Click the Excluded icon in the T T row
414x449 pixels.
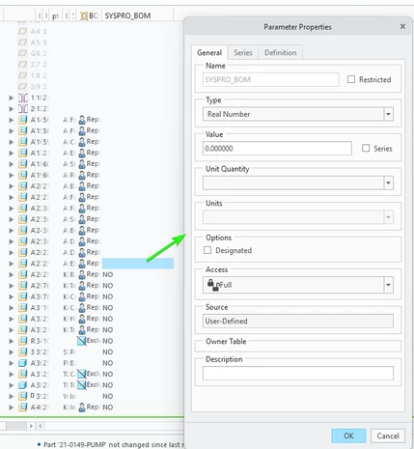coord(82,385)
